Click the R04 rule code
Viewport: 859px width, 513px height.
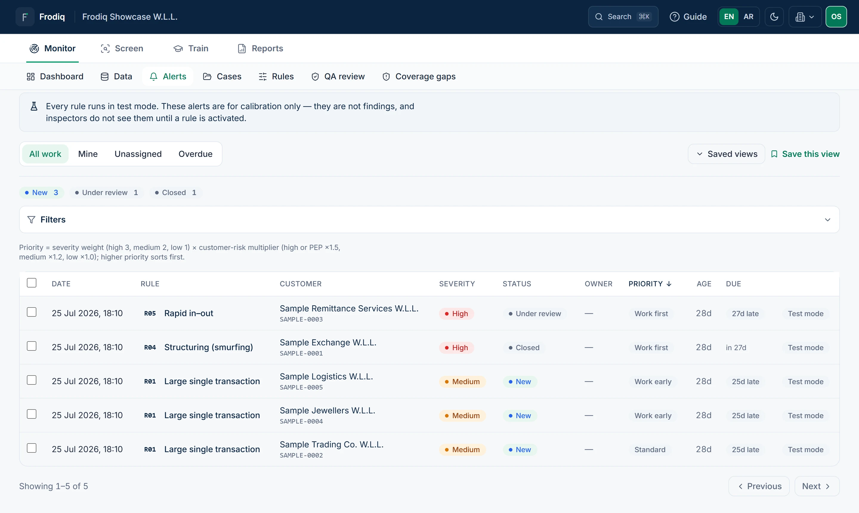point(150,347)
